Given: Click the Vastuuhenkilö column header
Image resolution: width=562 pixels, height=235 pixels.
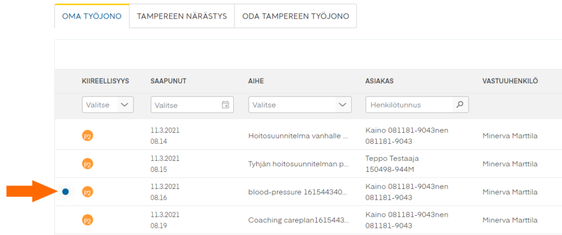Looking at the screenshot, I should (510, 81).
